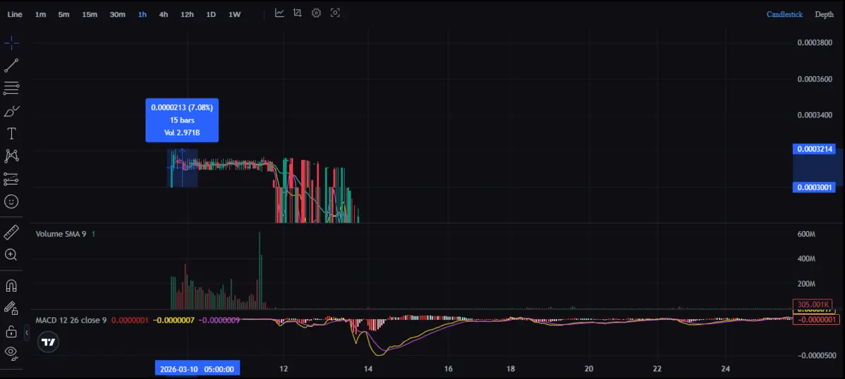Click the TradingView logo
The height and width of the screenshot is (379, 845).
coord(49,342)
